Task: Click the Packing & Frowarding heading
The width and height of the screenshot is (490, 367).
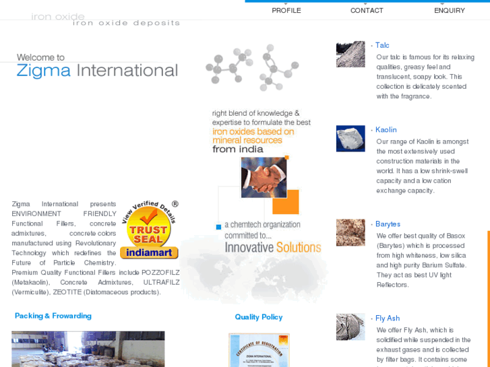Action: (53, 316)
